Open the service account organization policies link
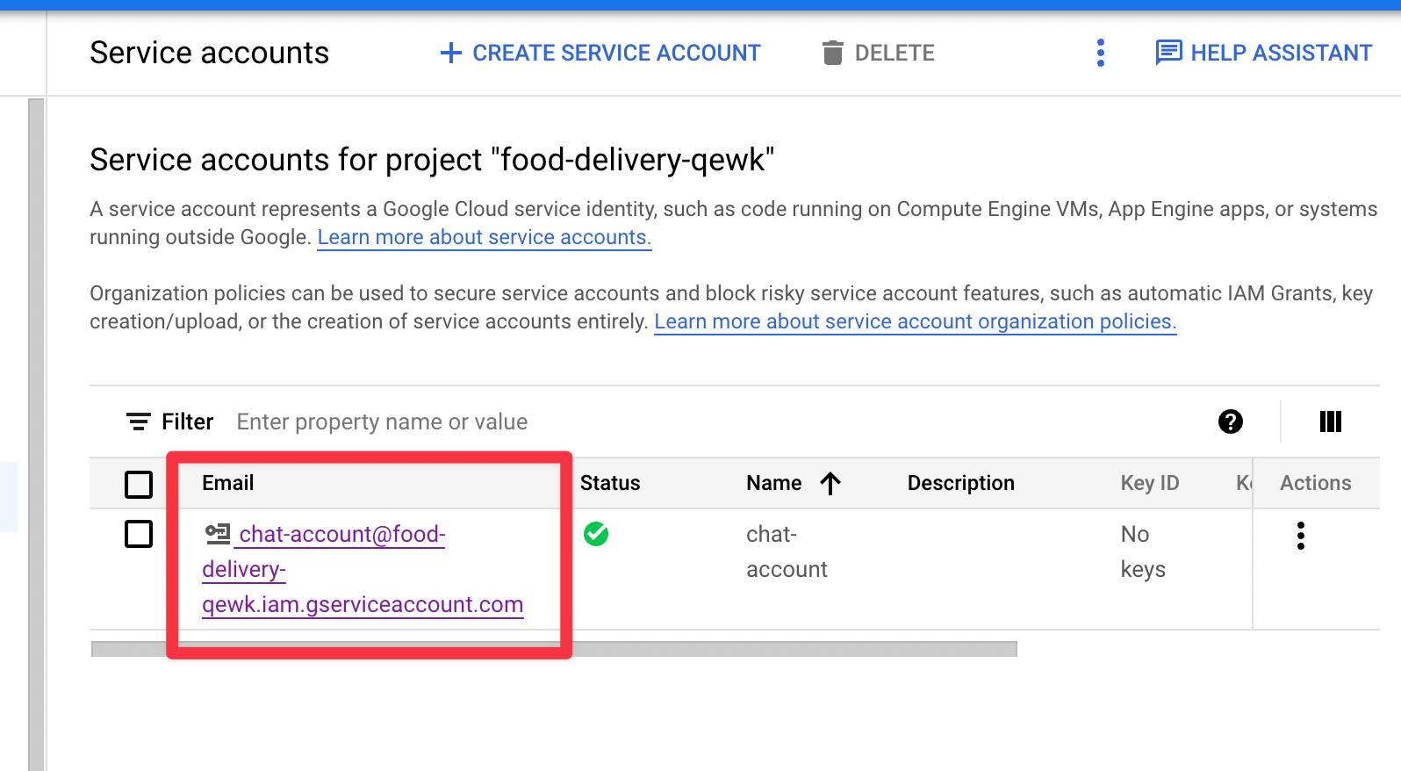This screenshot has height=771, width=1401. (916, 321)
